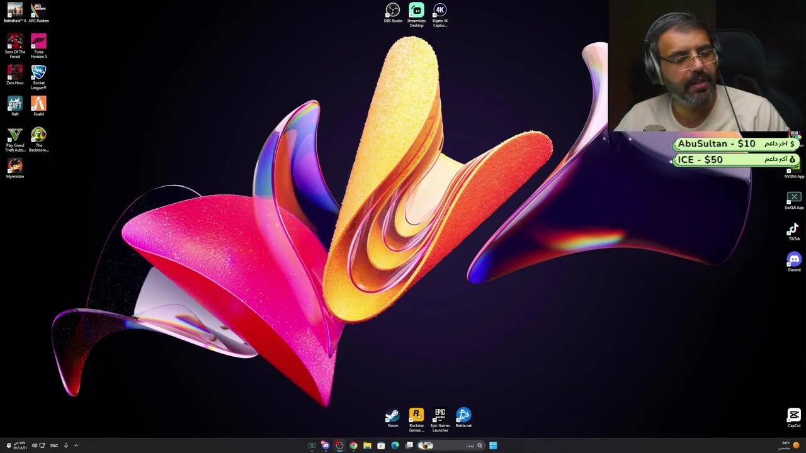The image size is (806, 453).
Task: Select the Battle.net shortcut
Action: point(463,418)
